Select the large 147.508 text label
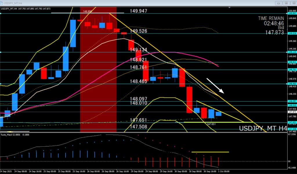Image resolution: width=297 pixels, height=174 pixels. click(x=138, y=127)
